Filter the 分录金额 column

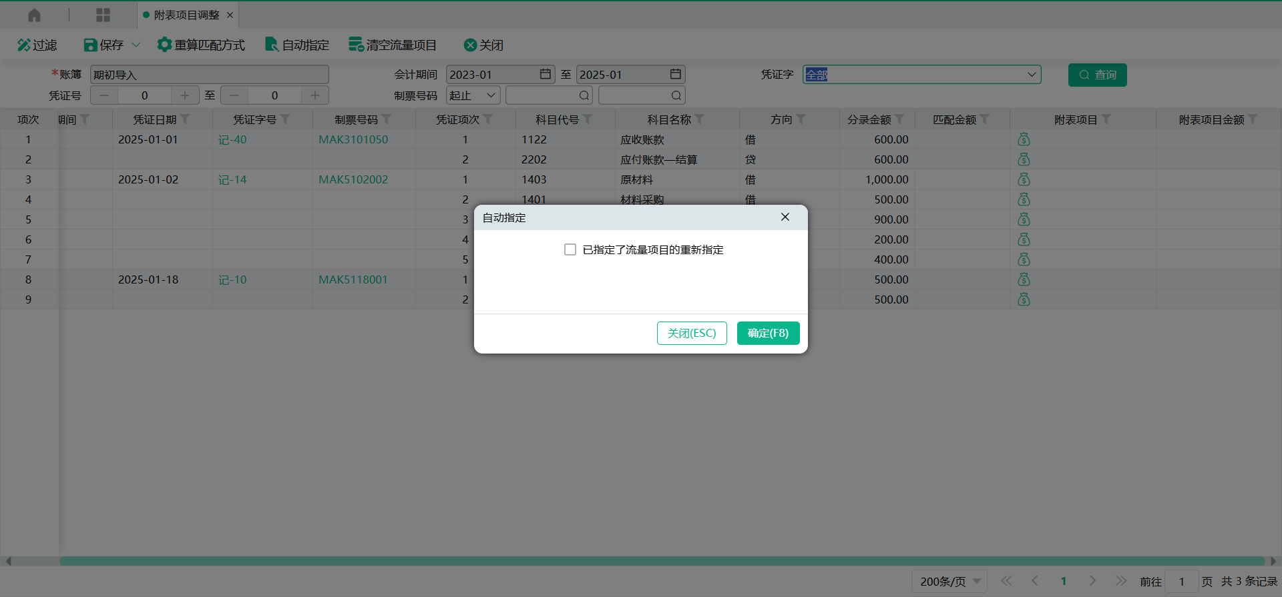(x=900, y=119)
